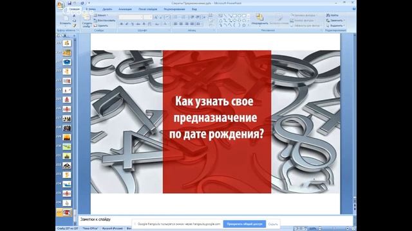Viewport: 412px width, 231px height.
Task: Click Скрыть to hide the Hangouts bar
Action: (x=273, y=224)
